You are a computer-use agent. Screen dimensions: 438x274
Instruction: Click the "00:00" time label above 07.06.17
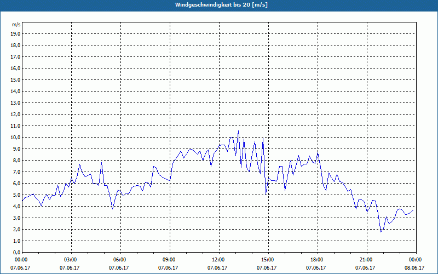21,260
